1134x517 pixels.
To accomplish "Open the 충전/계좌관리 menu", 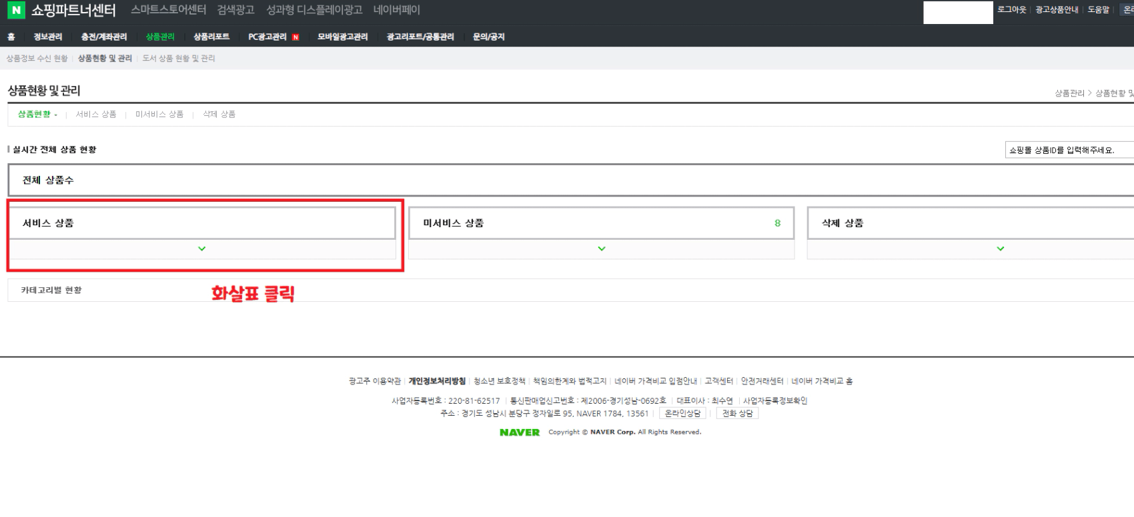I will pos(104,37).
